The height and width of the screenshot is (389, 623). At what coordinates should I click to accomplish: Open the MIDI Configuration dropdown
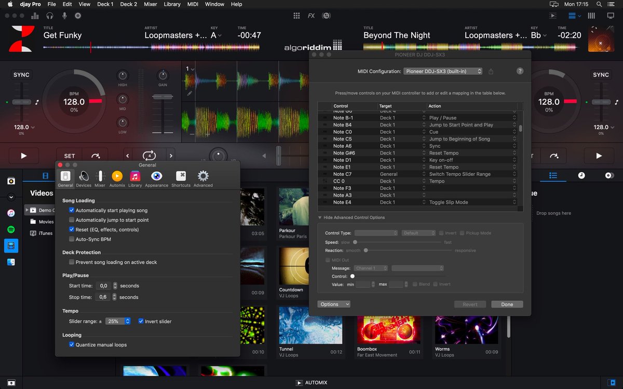tap(443, 71)
